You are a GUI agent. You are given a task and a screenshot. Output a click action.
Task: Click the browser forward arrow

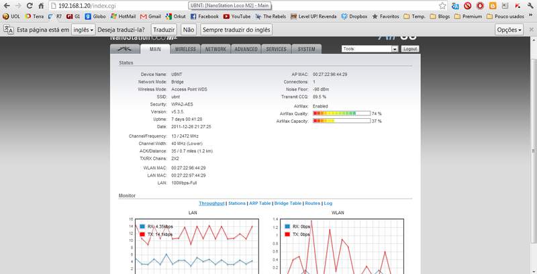(x=18, y=6)
